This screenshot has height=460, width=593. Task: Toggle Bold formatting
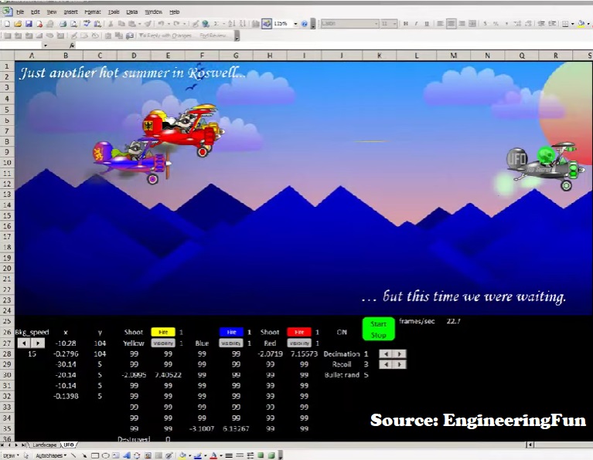tap(405, 24)
